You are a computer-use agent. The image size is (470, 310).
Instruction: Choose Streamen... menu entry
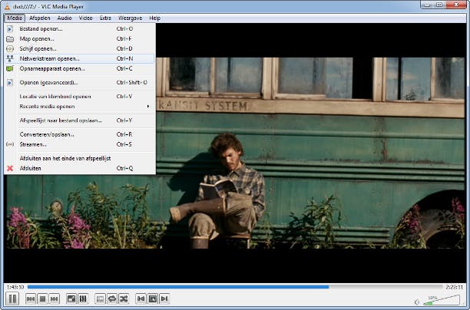tap(80, 144)
